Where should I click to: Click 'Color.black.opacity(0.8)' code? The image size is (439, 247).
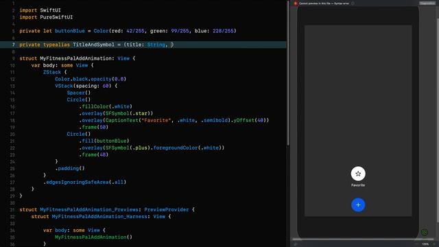(x=91, y=79)
